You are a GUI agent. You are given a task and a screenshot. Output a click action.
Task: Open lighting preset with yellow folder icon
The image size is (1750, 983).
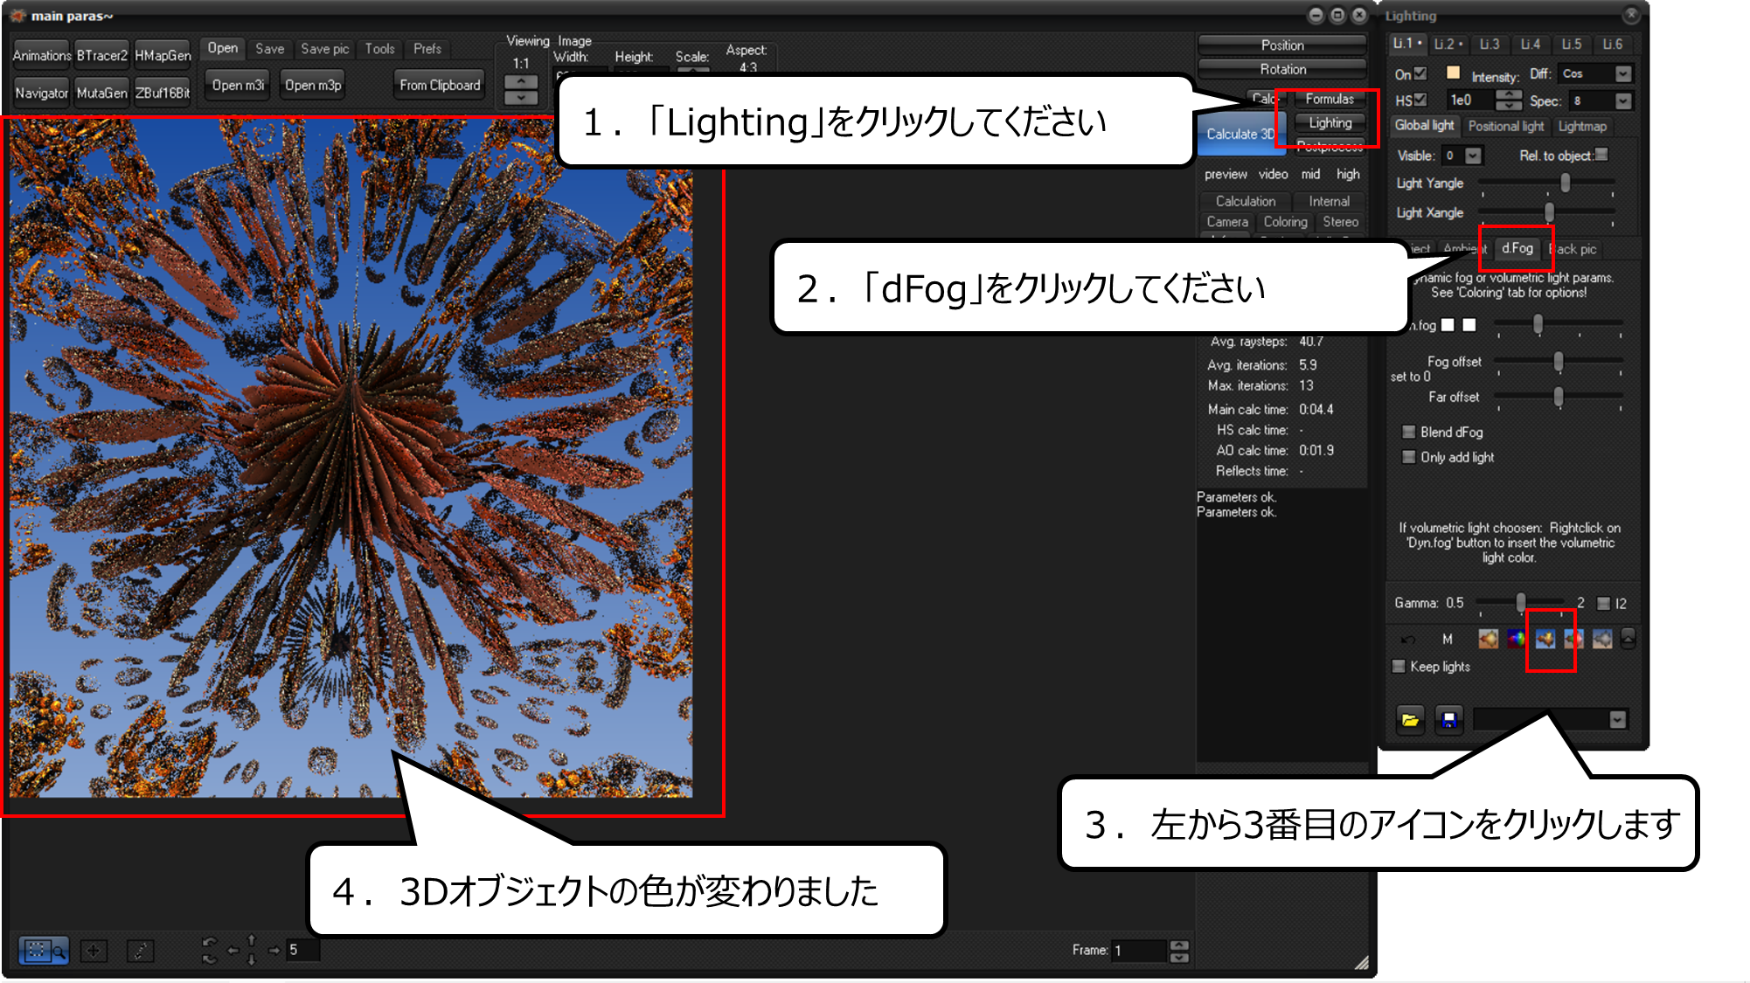[x=1410, y=720]
